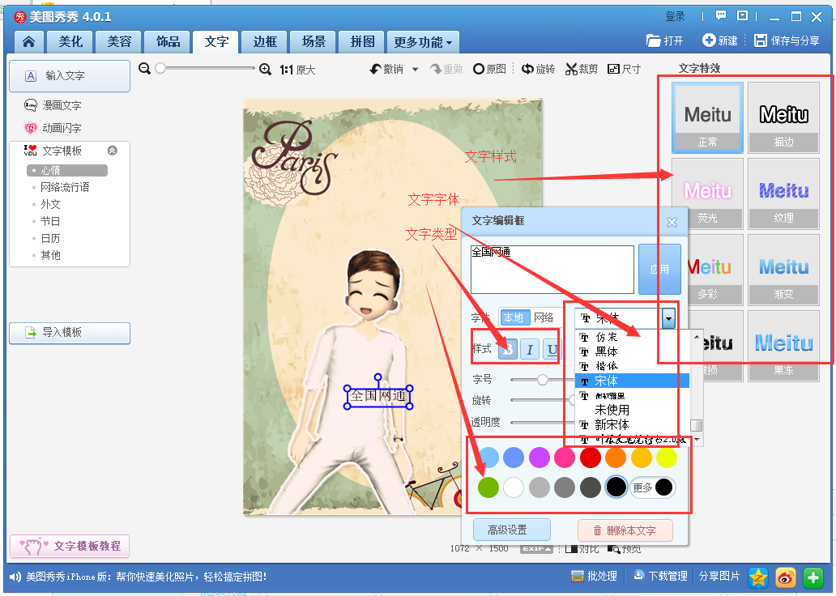Go to the home tab icon
This screenshot has height=596, width=836.
(x=29, y=42)
